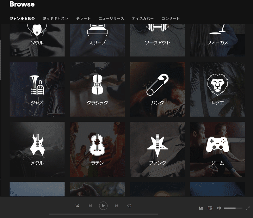
Task: Adjust the volume slider
Action: click(233, 208)
